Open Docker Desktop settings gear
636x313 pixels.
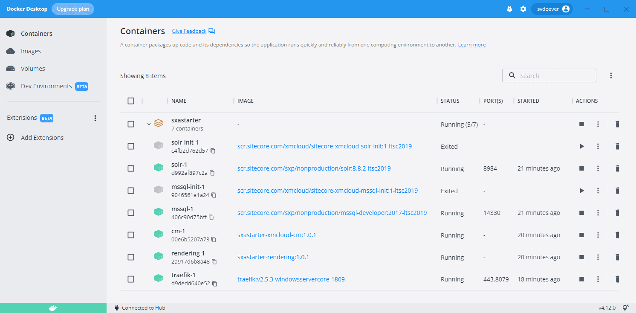[523, 9]
